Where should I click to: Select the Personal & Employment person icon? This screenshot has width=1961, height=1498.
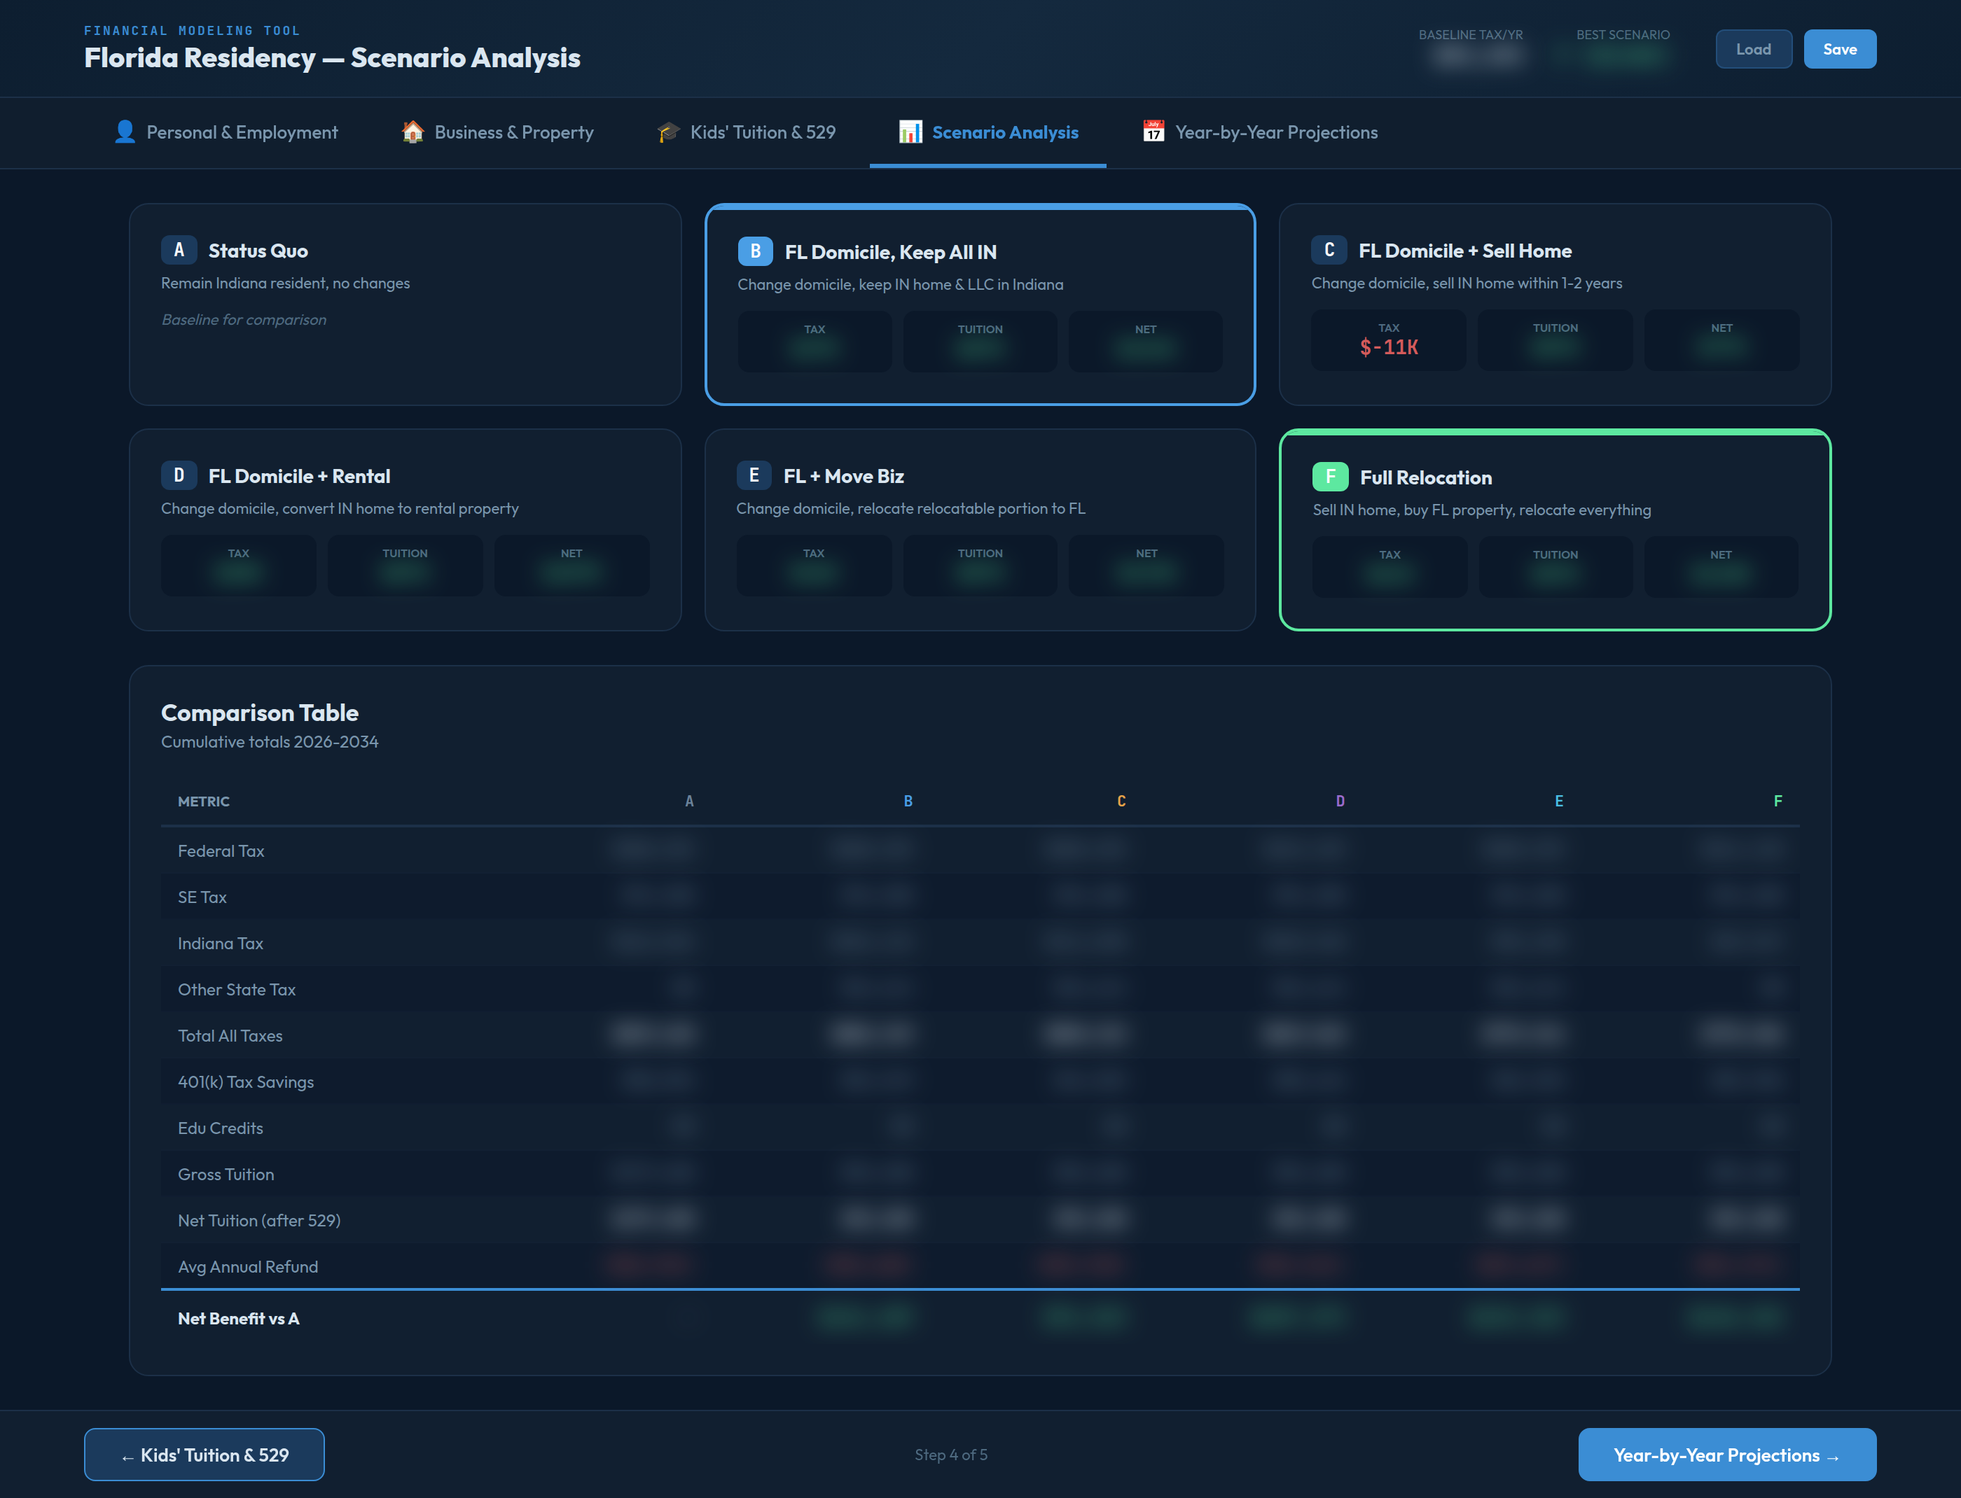pyautogui.click(x=125, y=132)
